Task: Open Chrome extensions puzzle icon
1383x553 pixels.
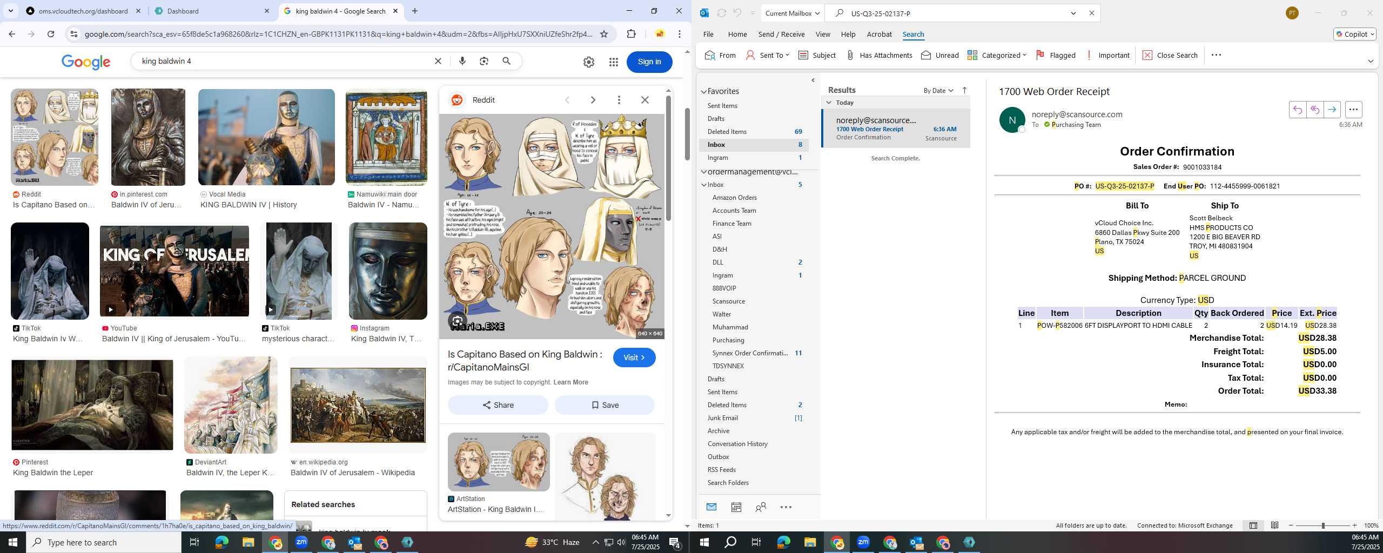Action: click(631, 34)
